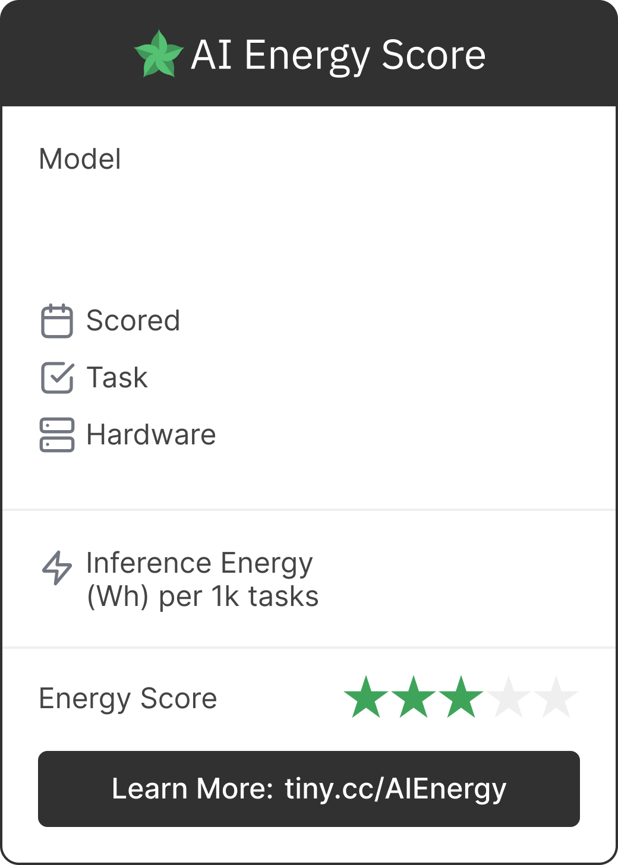Screen dimensions: 618x865
Task: Click the first green rating star
Action: pos(366,697)
